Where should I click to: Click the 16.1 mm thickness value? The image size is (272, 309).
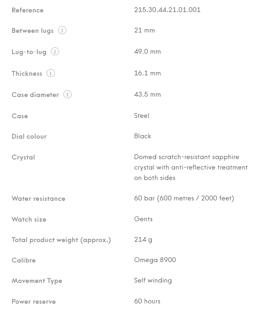pyautogui.click(x=147, y=73)
